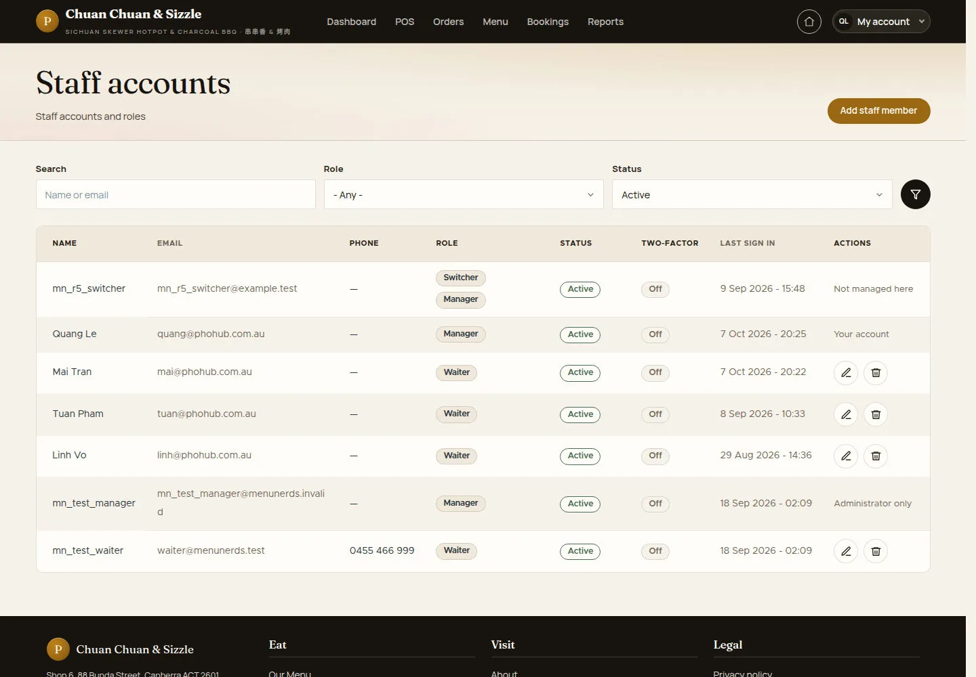Click Quang Le's Manager role badge
Viewport: 976px width, 677px height.
[x=461, y=334]
